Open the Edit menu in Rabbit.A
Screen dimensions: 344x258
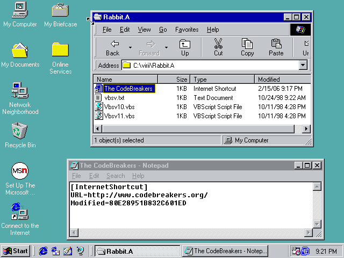pos(125,30)
